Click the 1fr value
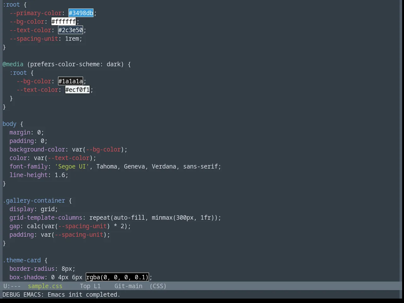Viewport: 404px width, 303px height. (x=206, y=217)
